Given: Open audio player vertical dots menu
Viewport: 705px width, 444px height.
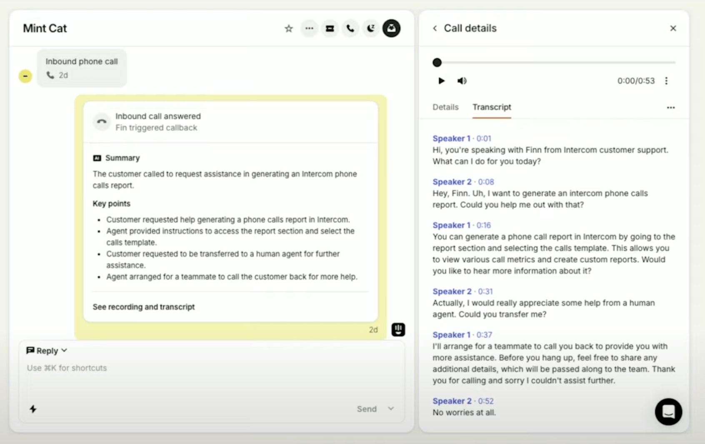Looking at the screenshot, I should tap(666, 81).
